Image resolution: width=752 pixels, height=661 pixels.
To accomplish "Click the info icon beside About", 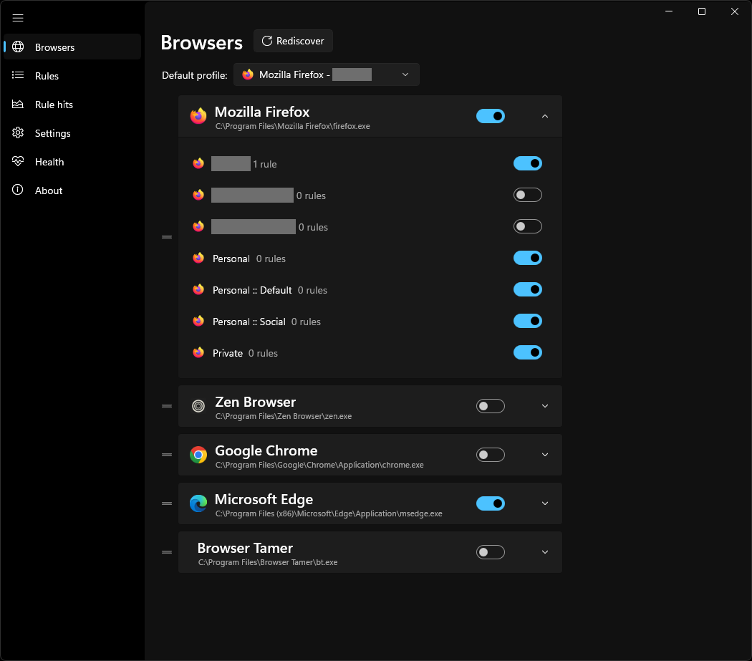I will (18, 190).
